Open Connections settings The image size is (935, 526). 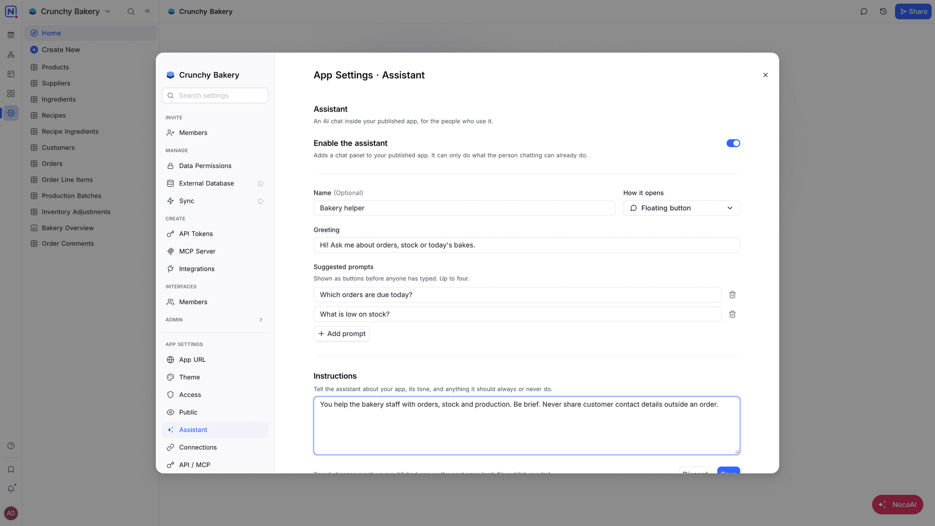[x=215, y=447]
